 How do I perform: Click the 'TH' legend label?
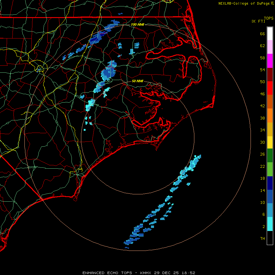(262, 239)
